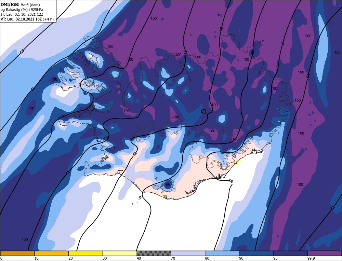Click the 'IT: Lau. 02. 10. 2021 12Z' line
The height and width of the screenshot is (261, 342).
(x=22, y=14)
